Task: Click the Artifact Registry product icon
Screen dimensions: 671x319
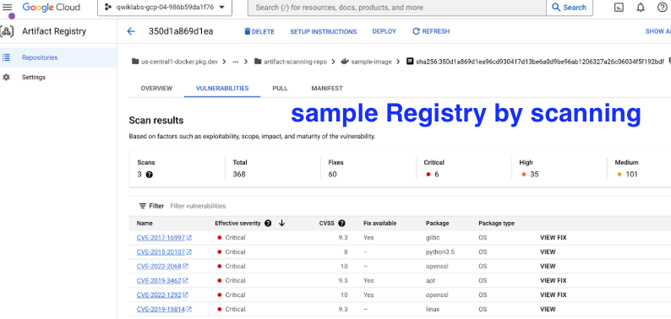Action: 7,31
